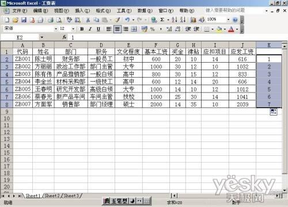Show the Drawing toolbar icon
The image size is (288, 207).
coord(202,20)
